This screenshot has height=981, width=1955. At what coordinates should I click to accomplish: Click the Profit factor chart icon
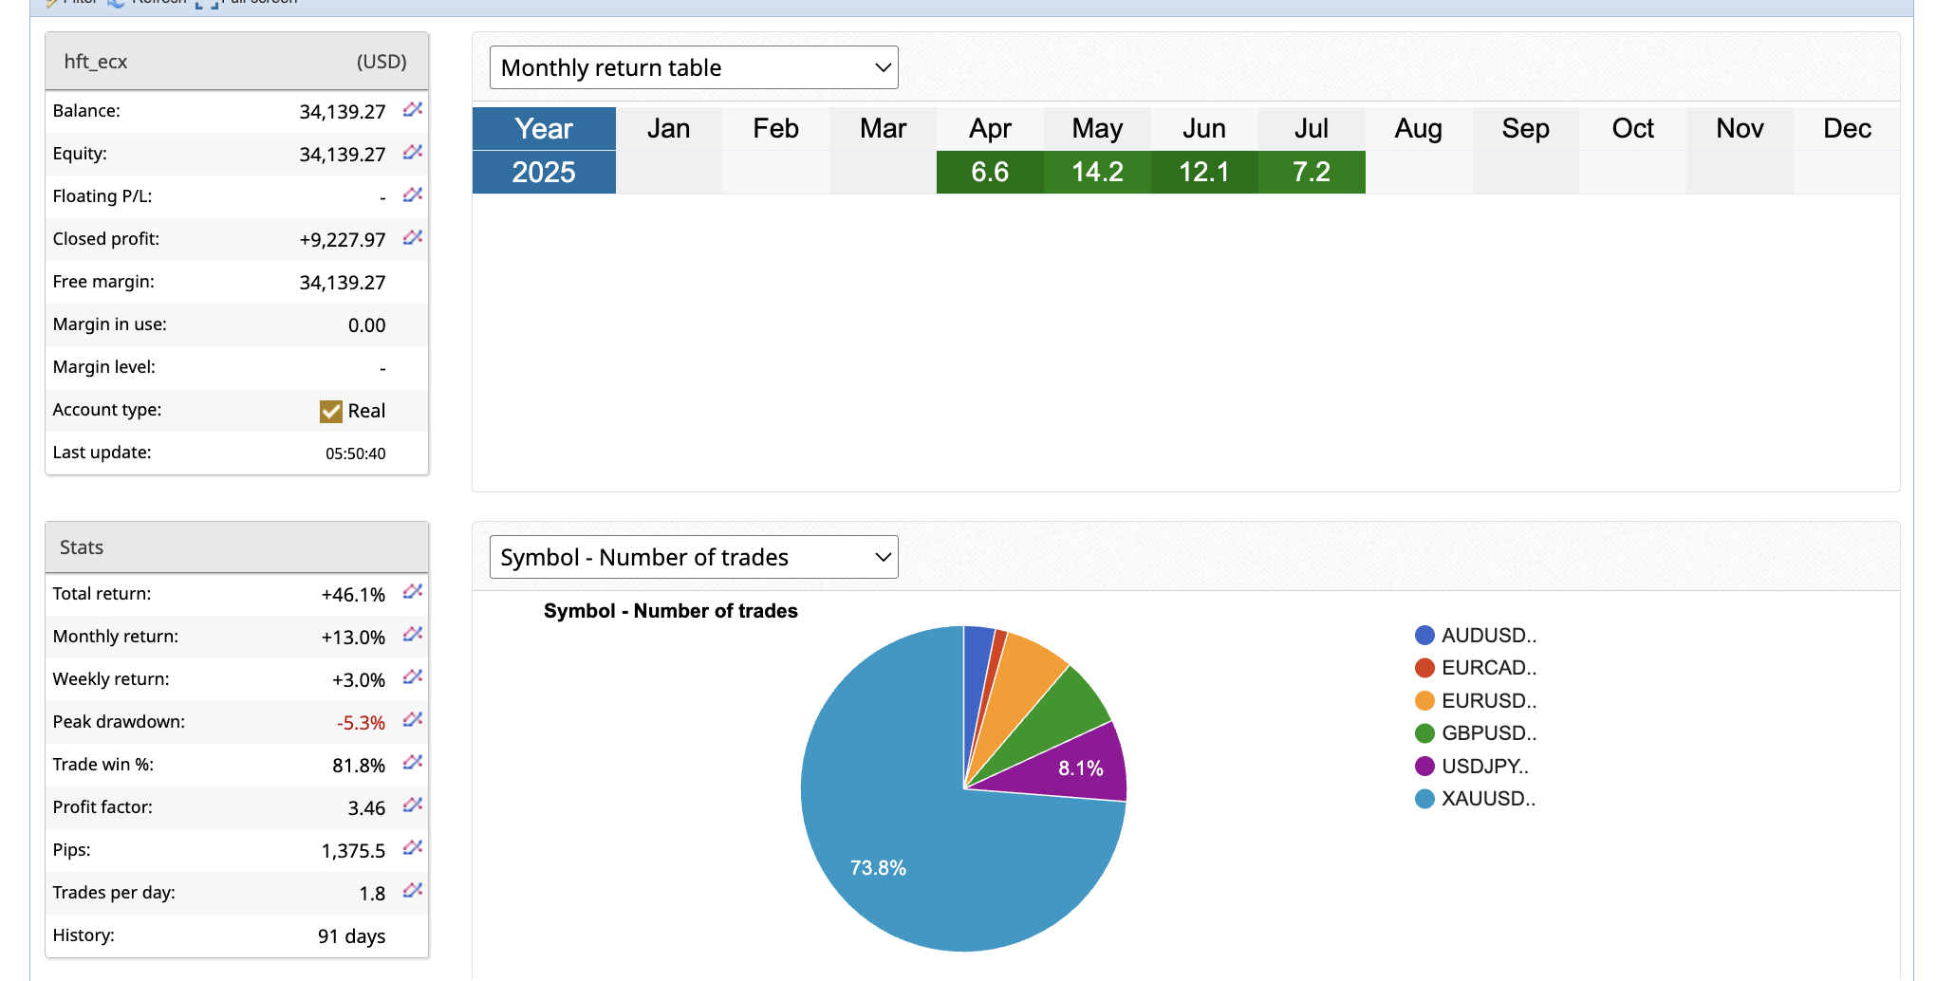coord(412,805)
